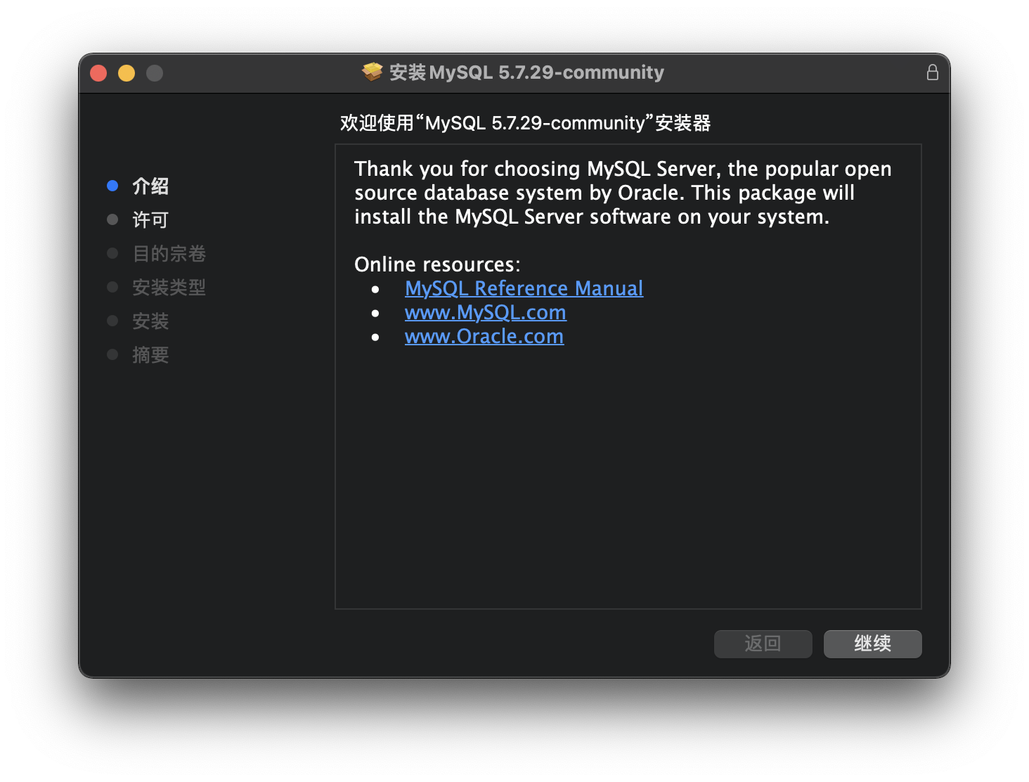Select the 安装类型 sidebar entry
The height and width of the screenshot is (782, 1029).
coord(169,287)
